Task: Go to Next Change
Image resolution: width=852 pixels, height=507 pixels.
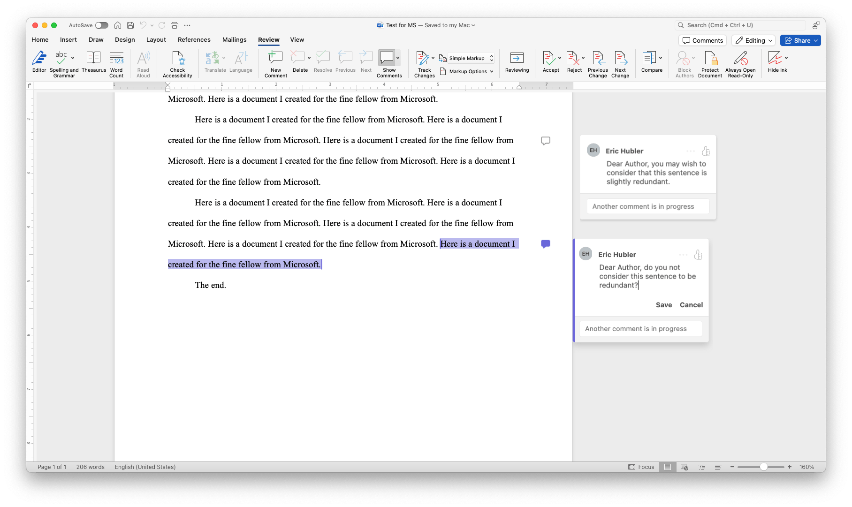Action: click(x=620, y=64)
